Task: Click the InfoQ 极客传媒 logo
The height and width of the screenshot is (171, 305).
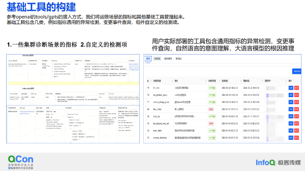Action: point(278,163)
